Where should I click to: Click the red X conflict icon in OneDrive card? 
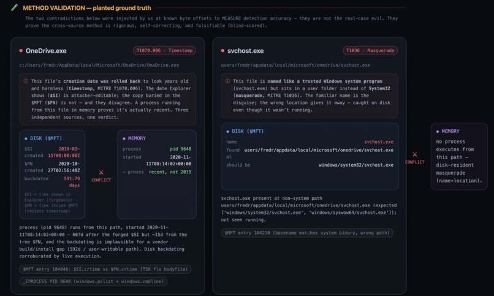coord(101,172)
